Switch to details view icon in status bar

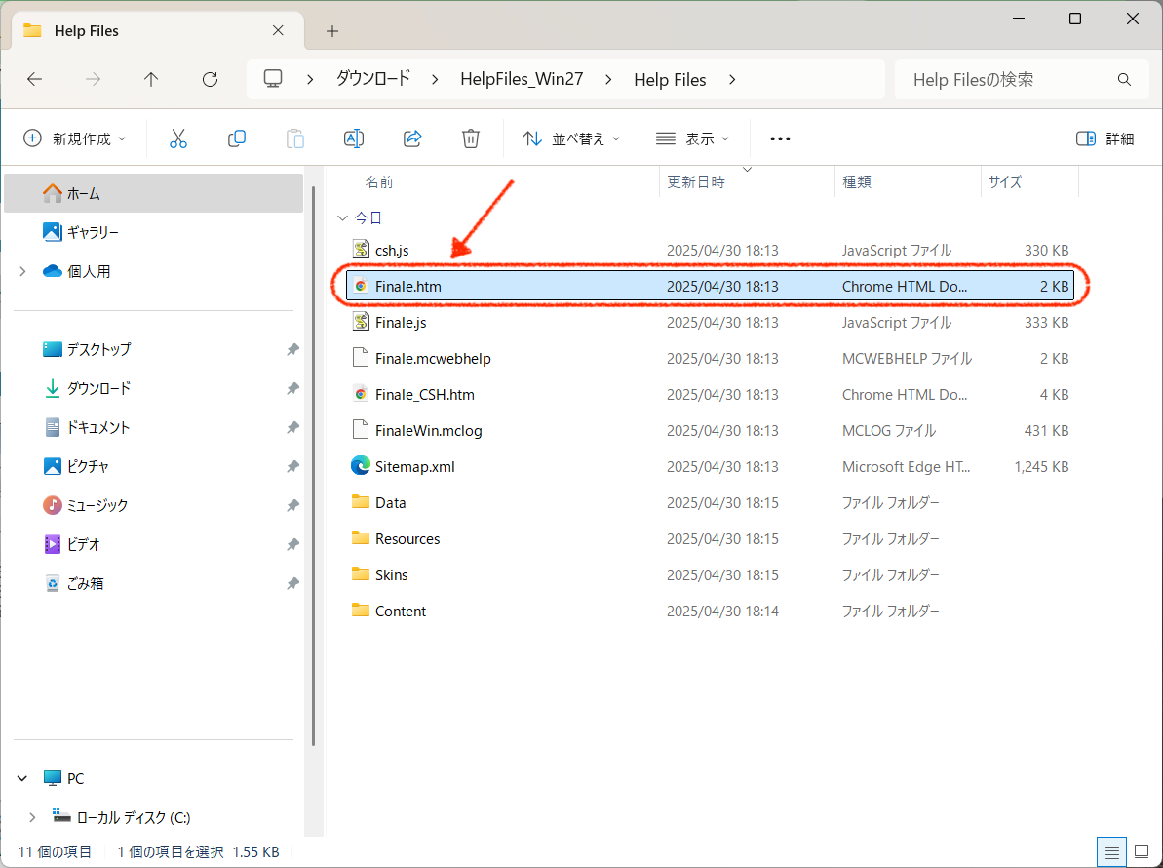[1111, 852]
